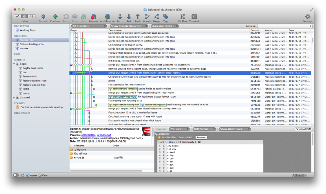Click the Date column header
The image size is (326, 194).
[x=300, y=30]
